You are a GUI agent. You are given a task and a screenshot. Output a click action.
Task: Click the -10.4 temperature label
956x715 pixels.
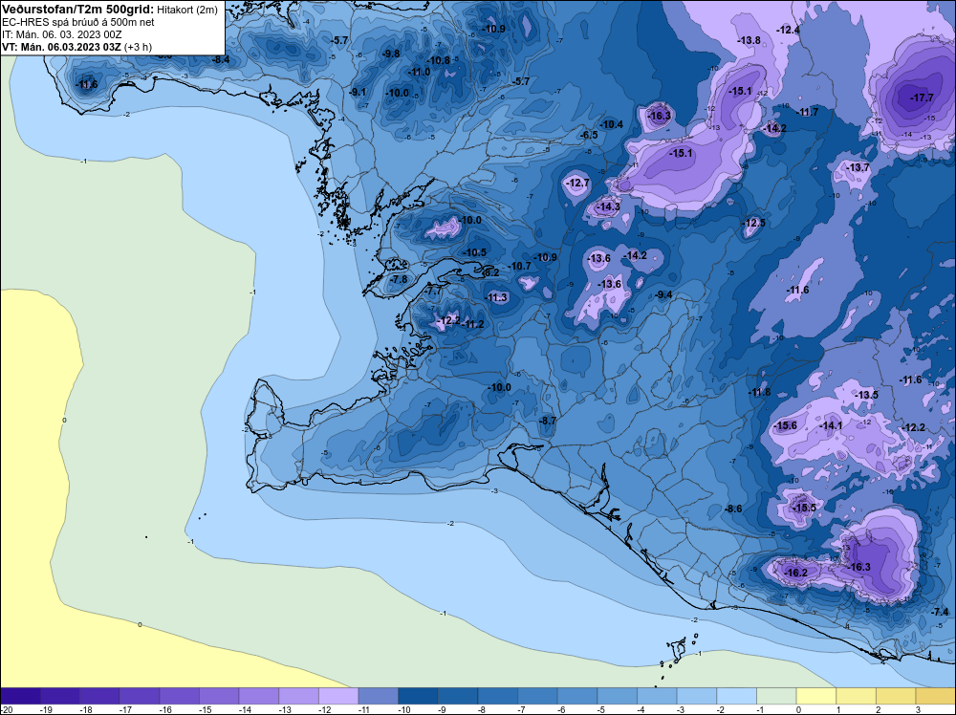(x=611, y=124)
